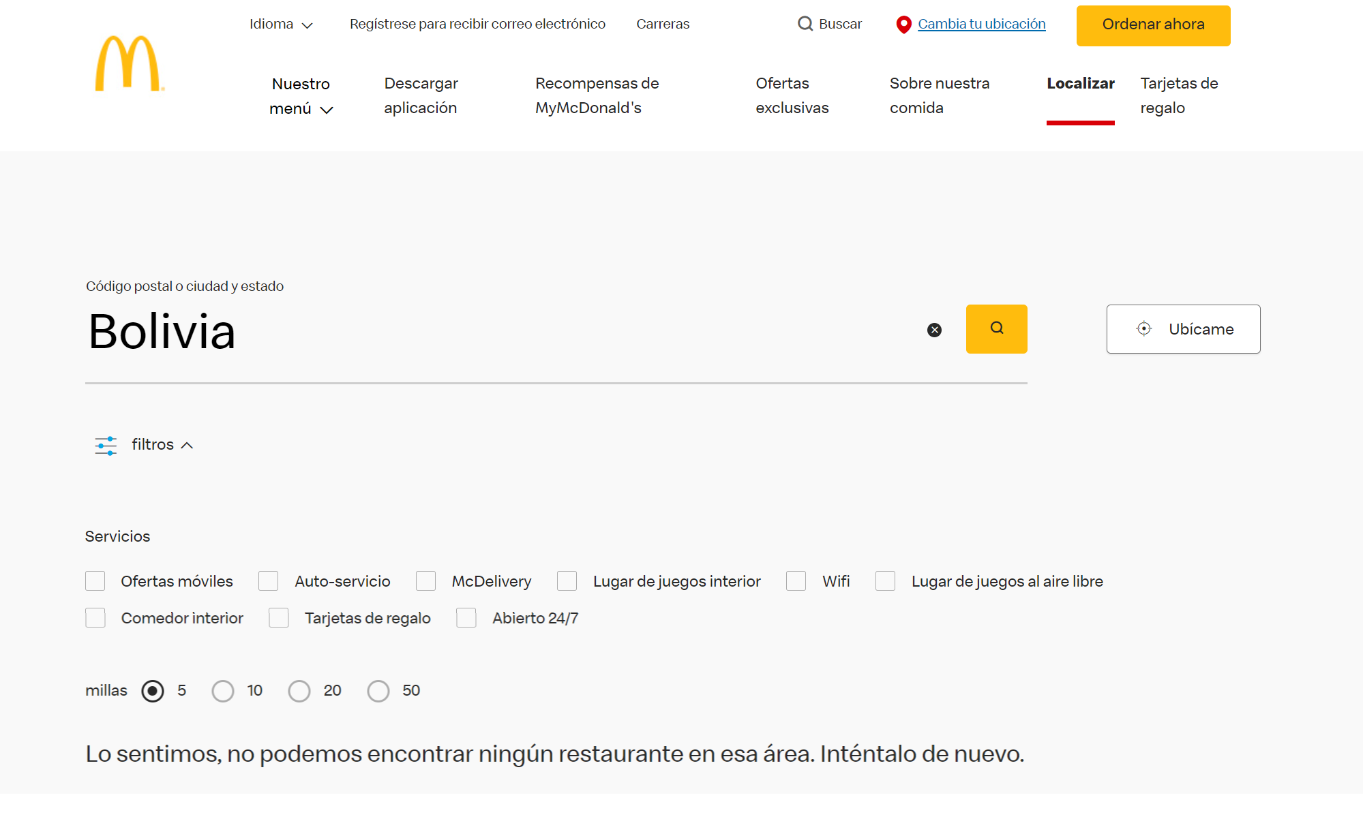Click Regístrese para recibir correo electrónico link
This screenshot has width=1363, height=836.
477,24
